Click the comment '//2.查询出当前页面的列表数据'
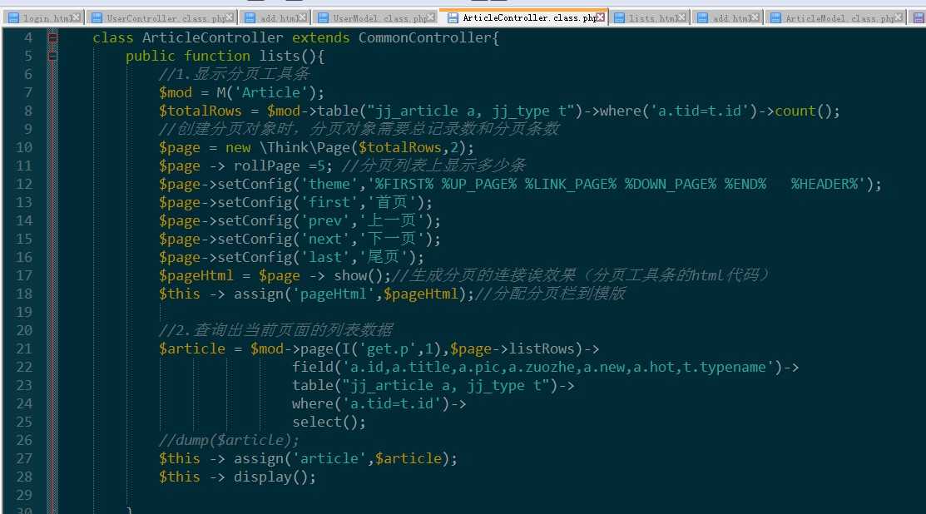 point(275,330)
